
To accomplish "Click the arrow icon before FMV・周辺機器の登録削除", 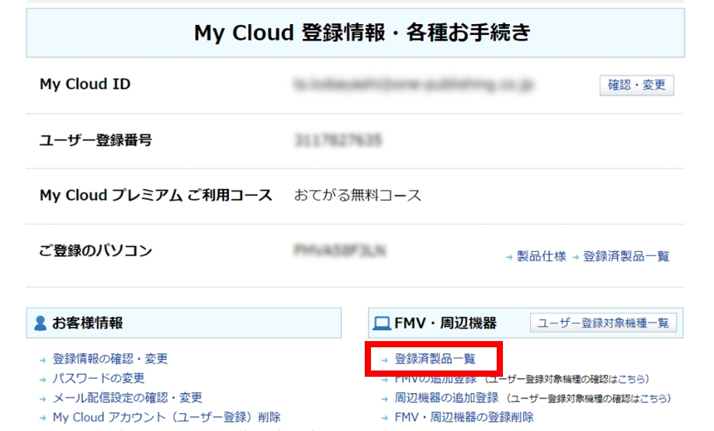I will (385, 418).
